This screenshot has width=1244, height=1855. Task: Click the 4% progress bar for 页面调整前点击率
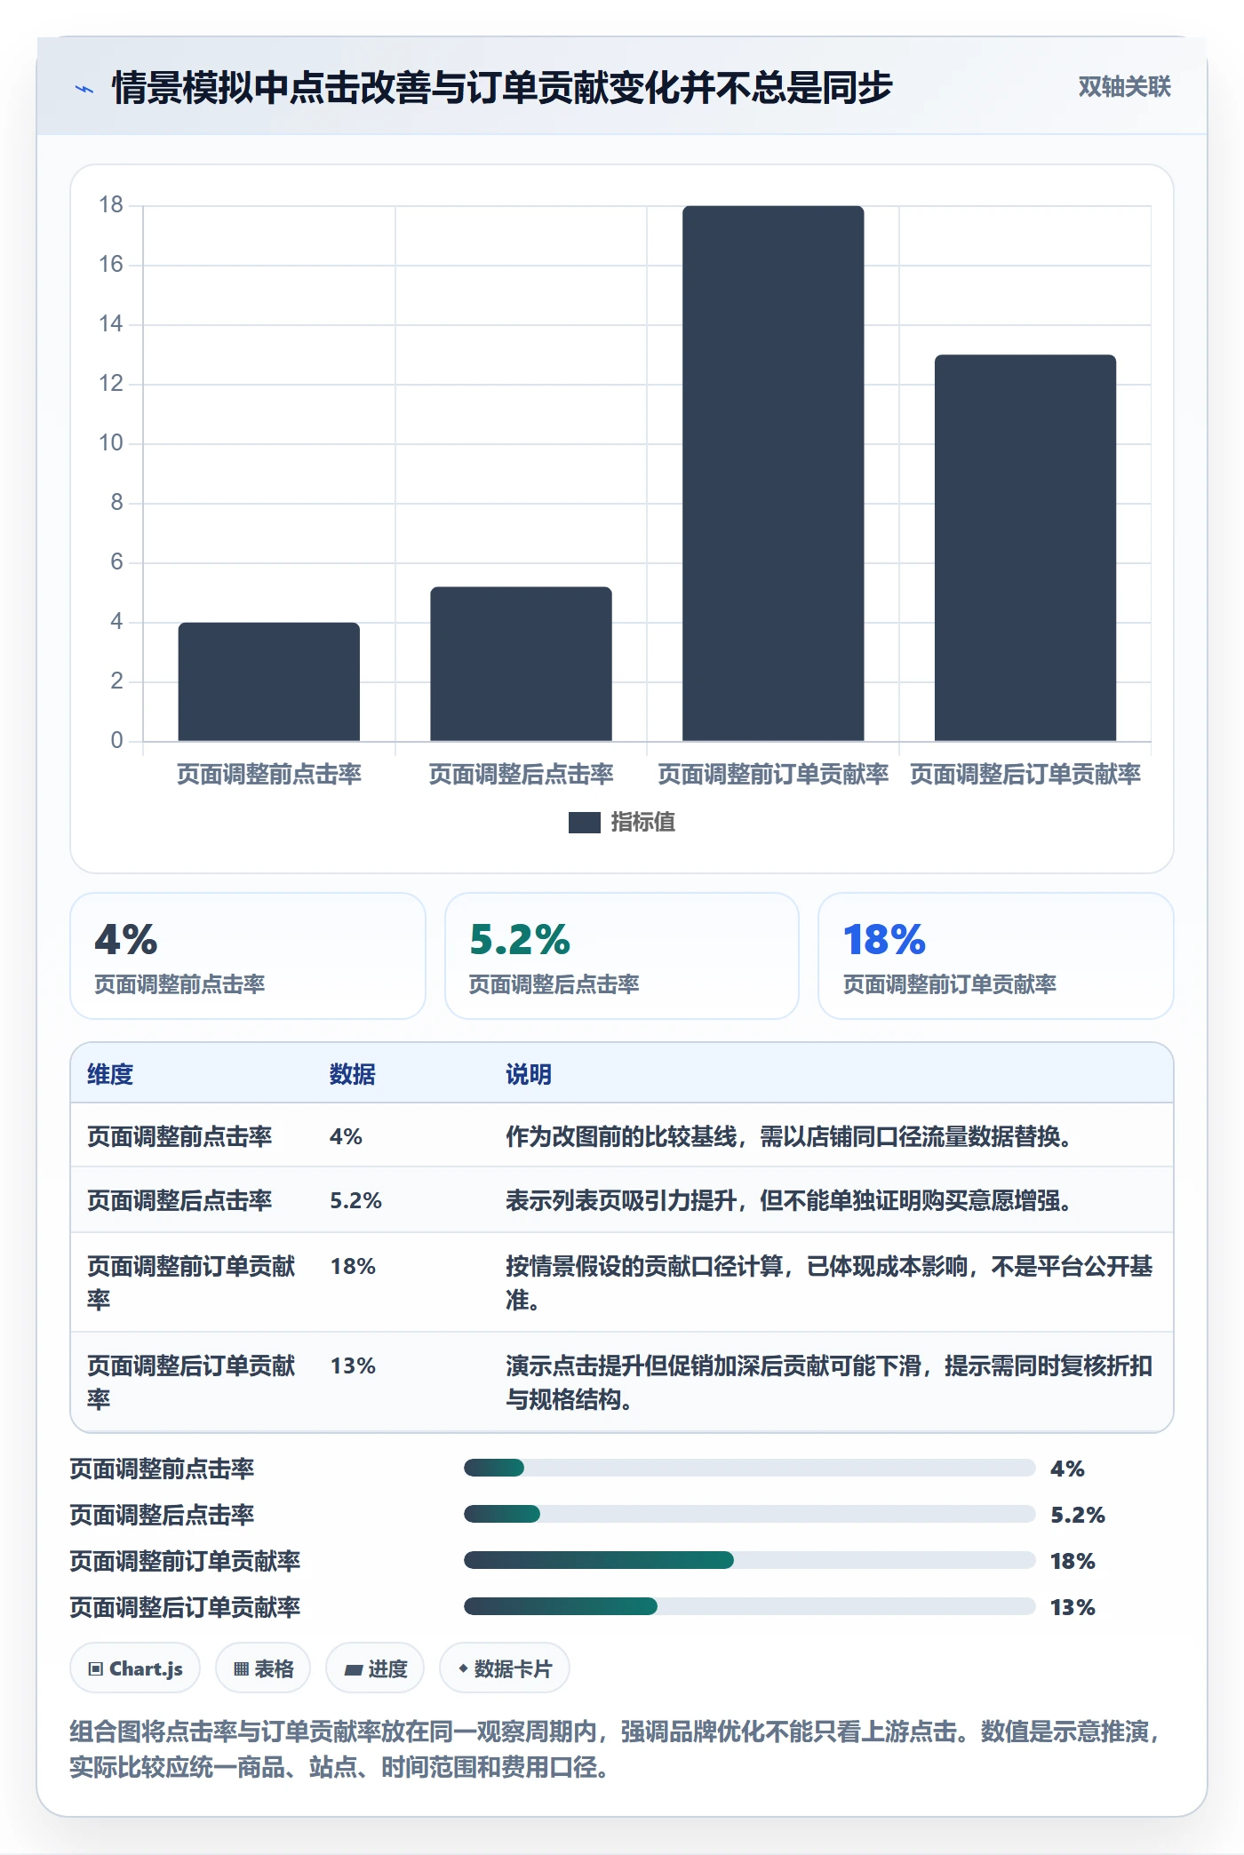[749, 1468]
